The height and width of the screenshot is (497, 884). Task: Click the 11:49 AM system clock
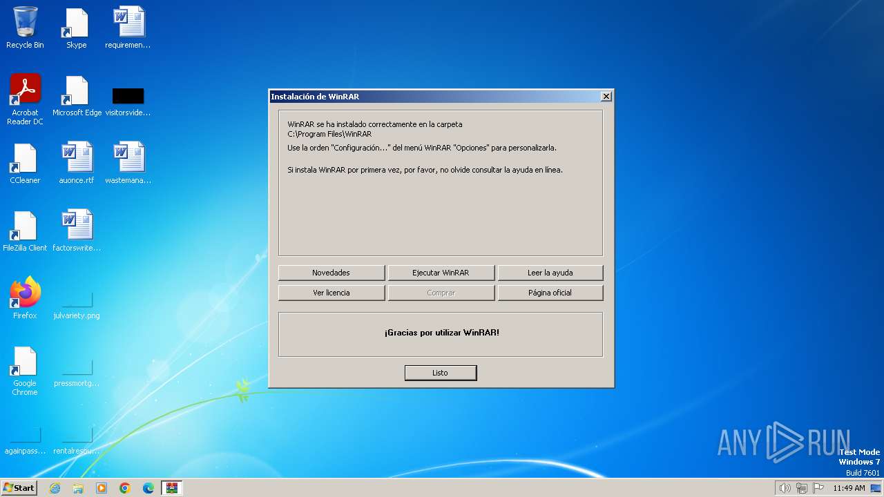click(849, 488)
